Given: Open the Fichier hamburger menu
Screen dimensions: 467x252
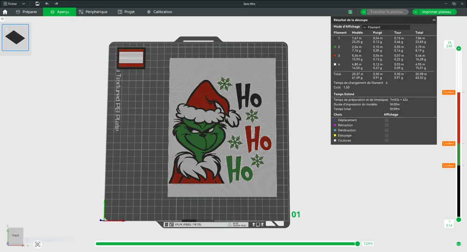Looking at the screenshot, I should click(10, 4).
